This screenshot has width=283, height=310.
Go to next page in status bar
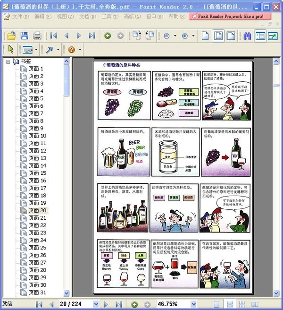106,304
